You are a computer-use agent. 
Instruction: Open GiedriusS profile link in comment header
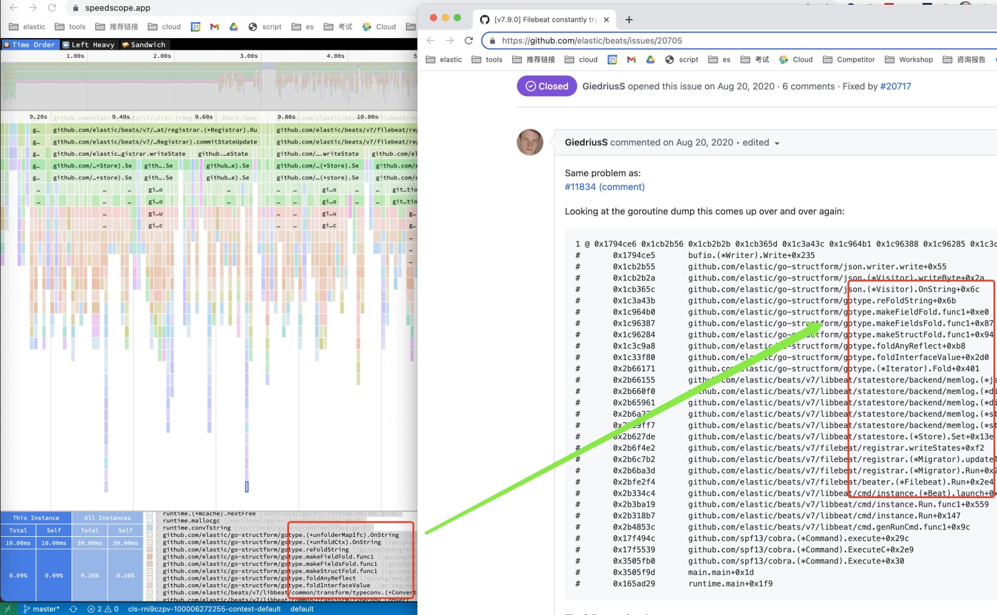[x=587, y=142]
